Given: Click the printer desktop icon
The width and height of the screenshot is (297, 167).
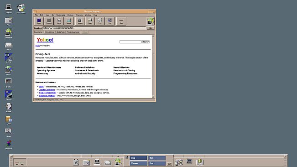Looking at the screenshot, I should [x=9, y=46].
